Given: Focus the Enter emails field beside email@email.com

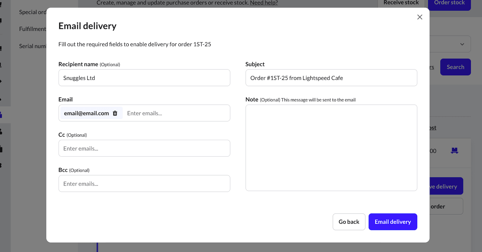Looking at the screenshot, I should [176, 113].
